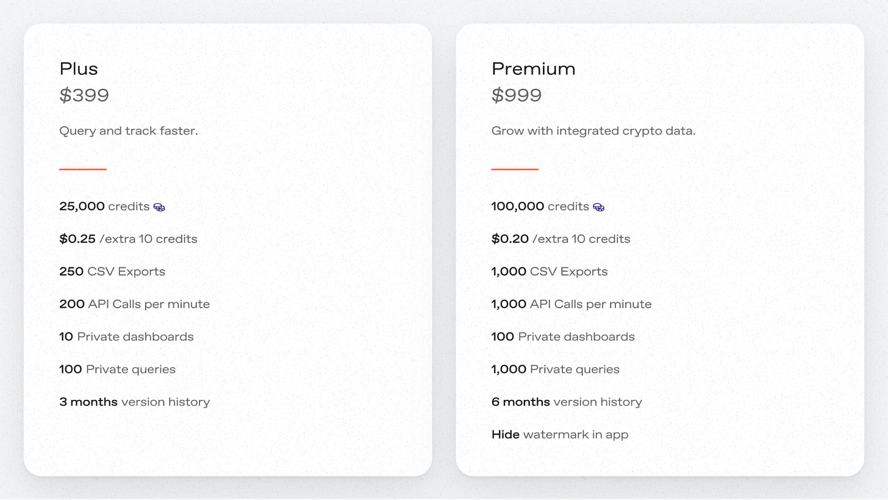
Task: Click "$0.25 /extra 10 credits" text
Action: click(x=128, y=239)
